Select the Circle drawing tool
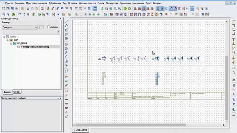 pyautogui.click(x=66, y=44)
